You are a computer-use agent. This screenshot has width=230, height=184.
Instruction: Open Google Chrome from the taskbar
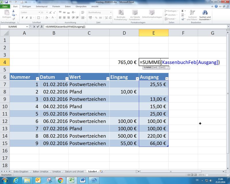click(x=60, y=180)
